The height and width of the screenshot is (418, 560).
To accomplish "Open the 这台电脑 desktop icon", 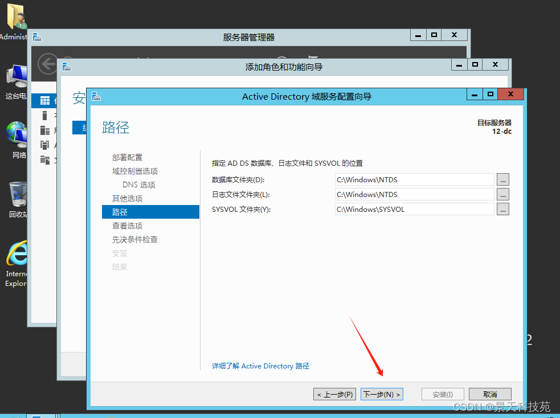I will [x=17, y=76].
